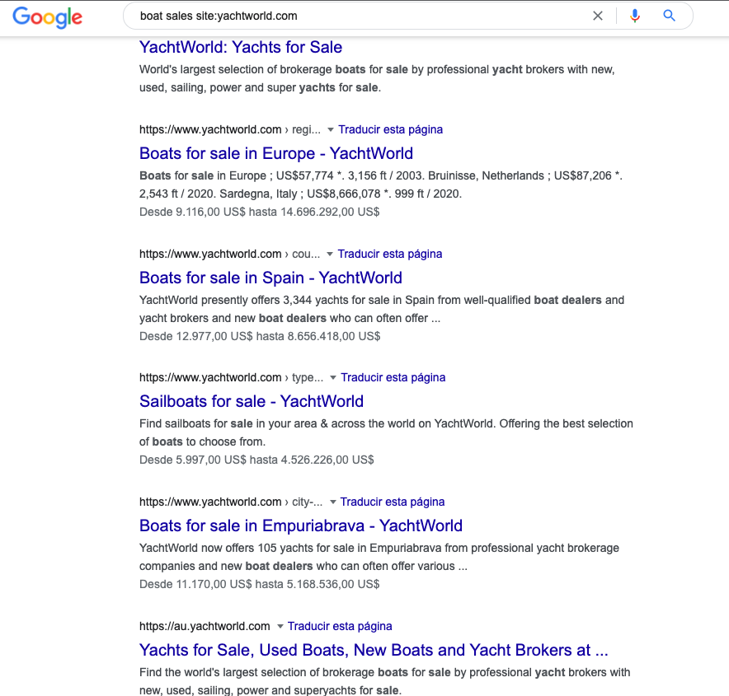This screenshot has height=696, width=729.
Task: Click Traducir esta página for Spain result
Action: [390, 254]
